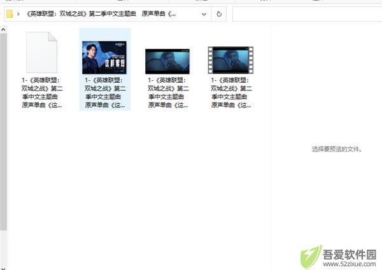Click inside the search input field
The image size is (382, 270).
point(308,14)
